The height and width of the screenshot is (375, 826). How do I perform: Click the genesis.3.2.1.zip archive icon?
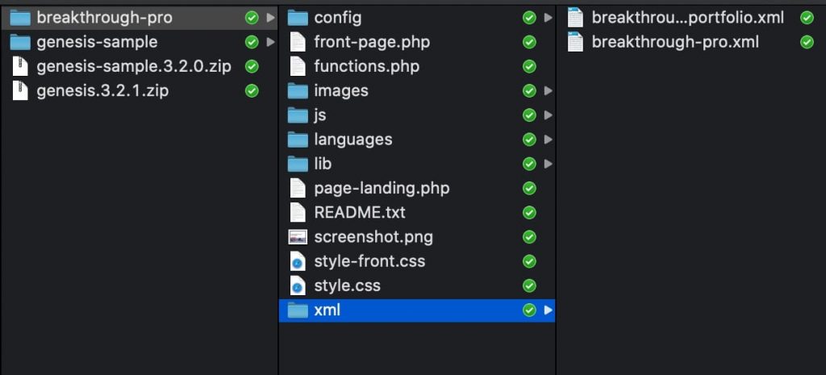click(x=20, y=91)
